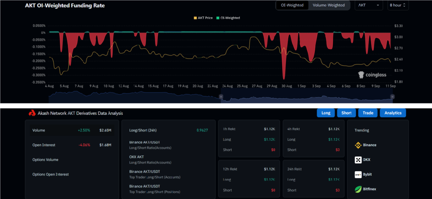Image resolution: width=432 pixels, height=199 pixels.
Task: Click the 4 Aug date label on chart axis
Action: click(x=49, y=86)
